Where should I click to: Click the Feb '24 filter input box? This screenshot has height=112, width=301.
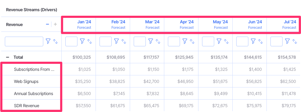[x=106, y=41]
